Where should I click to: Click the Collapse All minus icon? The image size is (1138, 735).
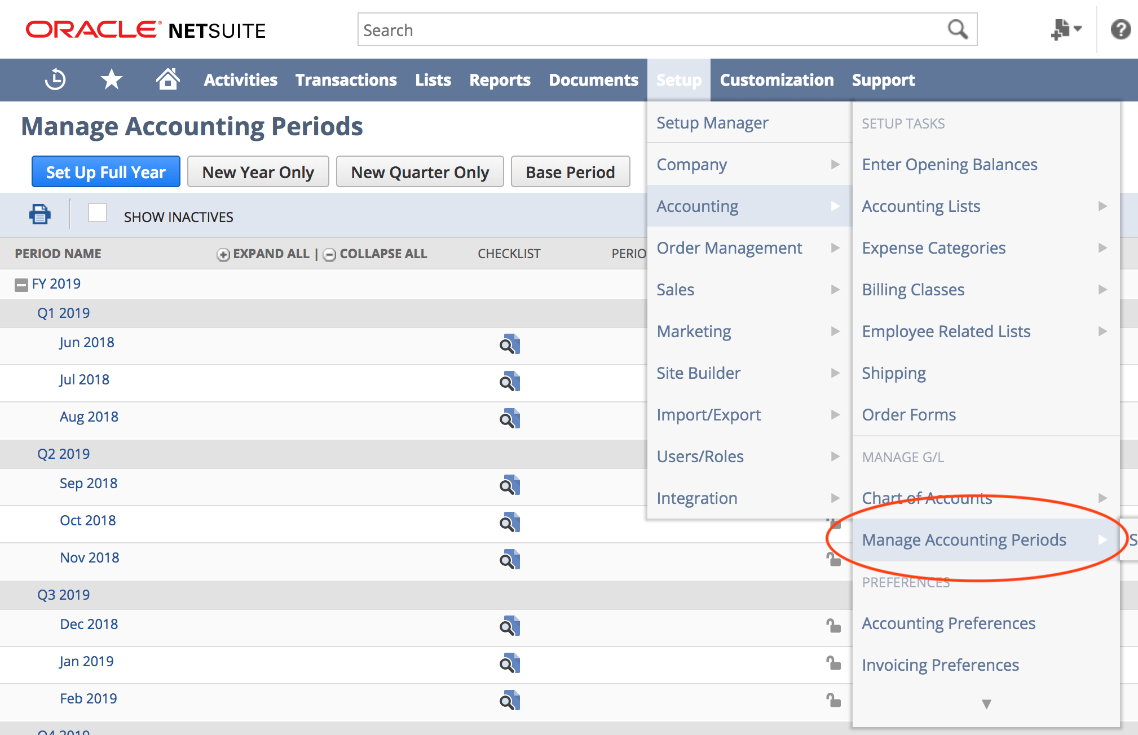pyautogui.click(x=329, y=255)
